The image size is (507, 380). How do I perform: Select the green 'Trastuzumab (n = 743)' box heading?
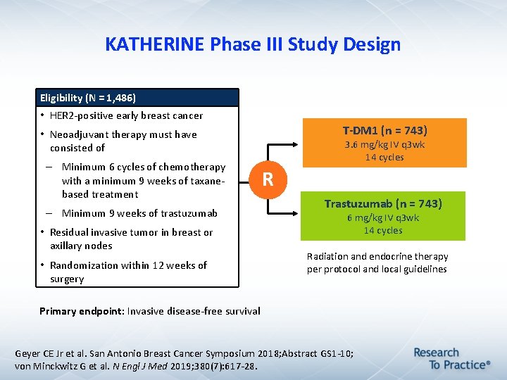click(383, 203)
